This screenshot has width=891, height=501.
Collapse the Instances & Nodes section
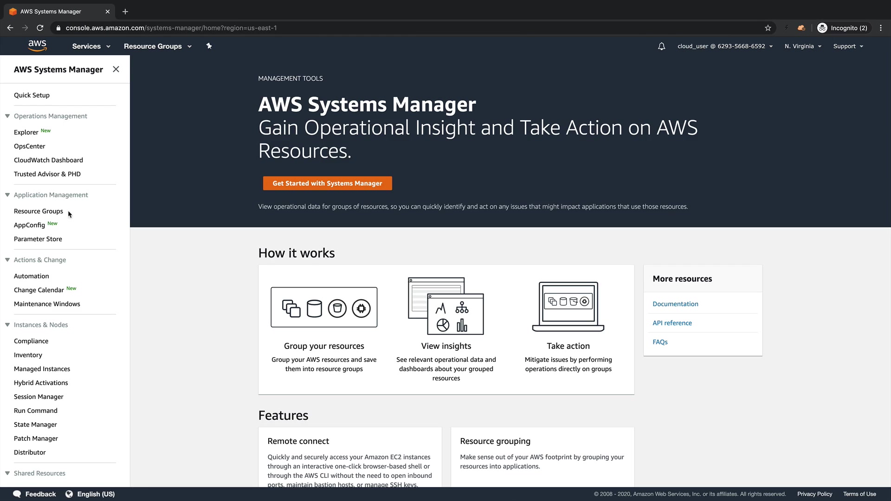(7, 325)
